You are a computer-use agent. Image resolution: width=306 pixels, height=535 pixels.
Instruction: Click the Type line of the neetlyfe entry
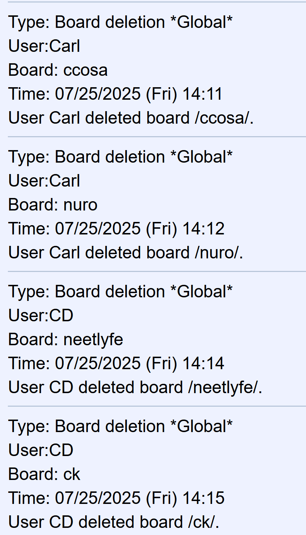(120, 292)
